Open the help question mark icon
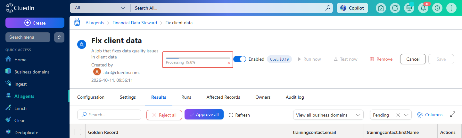 click(x=437, y=8)
